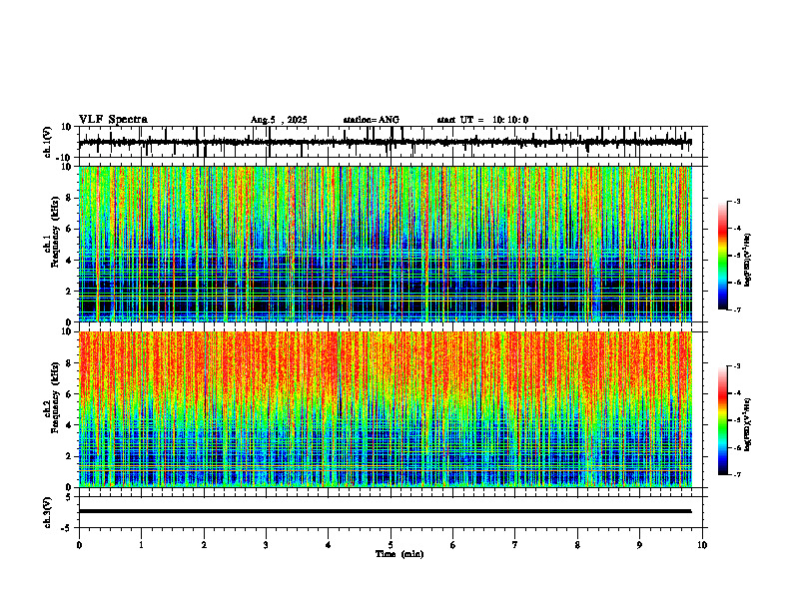Viewport: 791px width, 611px height.
Task: Click the ch.1 spectrogram panel
Action: pos(386,244)
